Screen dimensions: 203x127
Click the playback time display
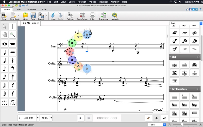click(x=107, y=118)
